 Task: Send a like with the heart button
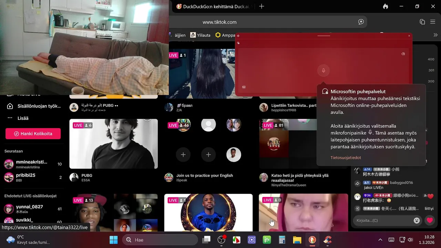click(x=429, y=220)
